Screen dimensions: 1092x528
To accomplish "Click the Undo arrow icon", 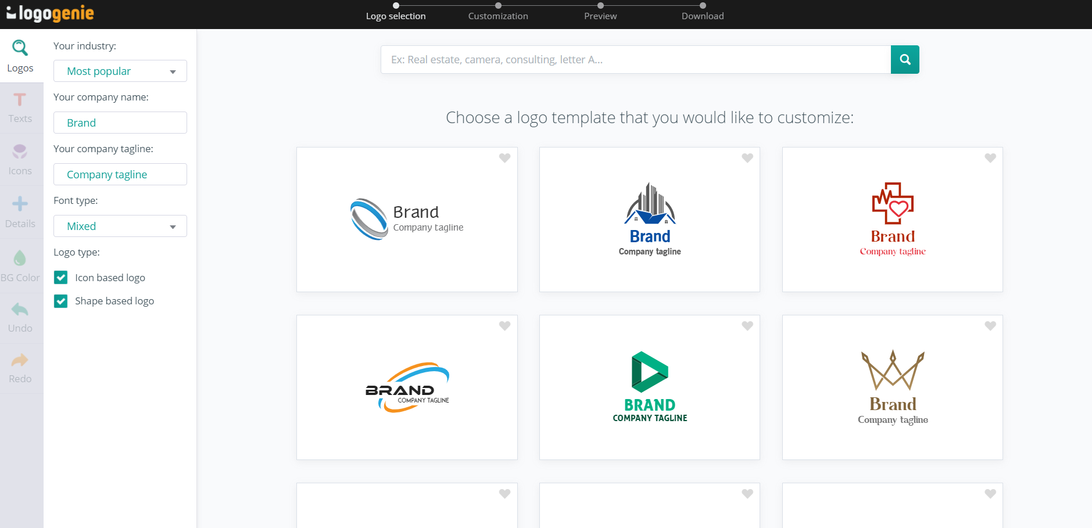I will (x=20, y=309).
